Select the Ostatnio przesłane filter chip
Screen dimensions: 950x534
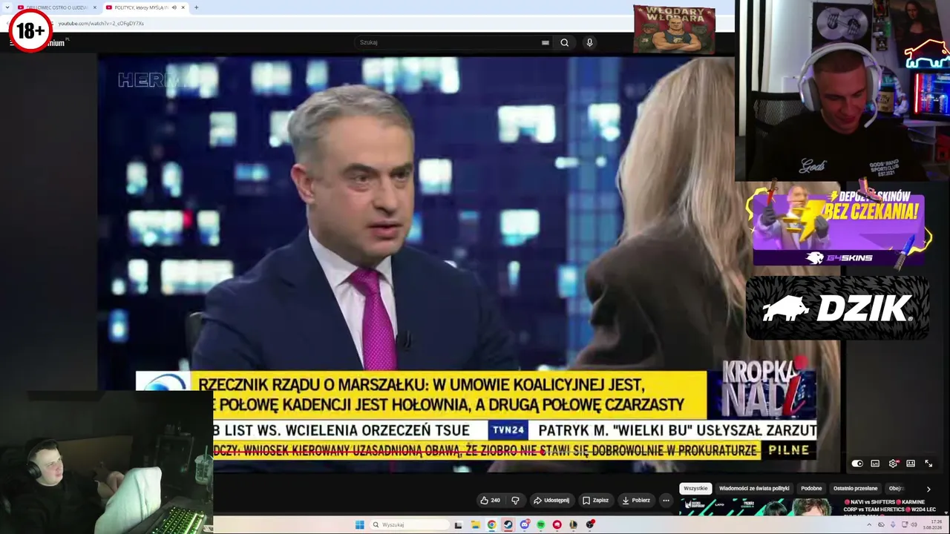855,489
